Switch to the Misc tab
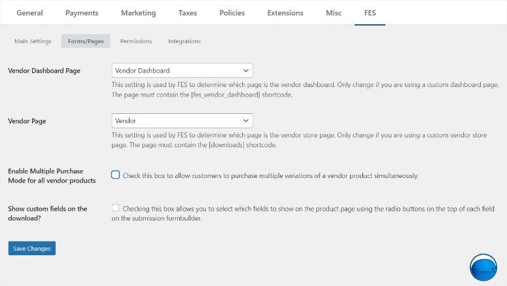Image resolution: width=507 pixels, height=286 pixels. tap(334, 12)
